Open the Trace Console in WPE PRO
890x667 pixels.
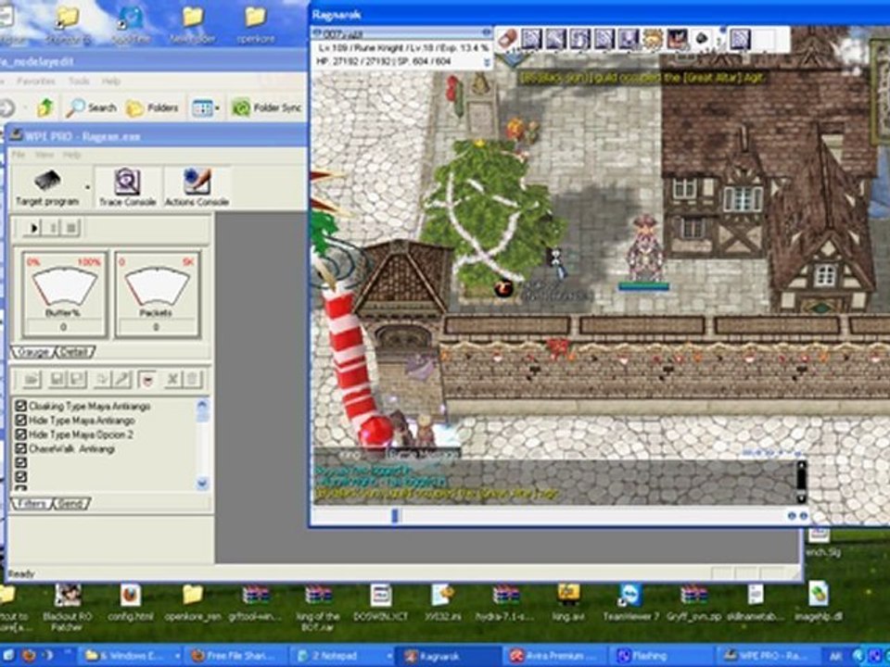(x=127, y=188)
